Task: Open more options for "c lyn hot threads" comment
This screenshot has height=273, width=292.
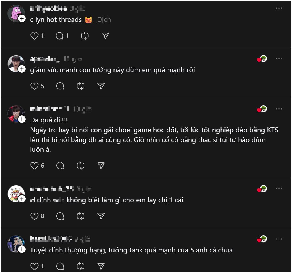Action: pos(279,8)
